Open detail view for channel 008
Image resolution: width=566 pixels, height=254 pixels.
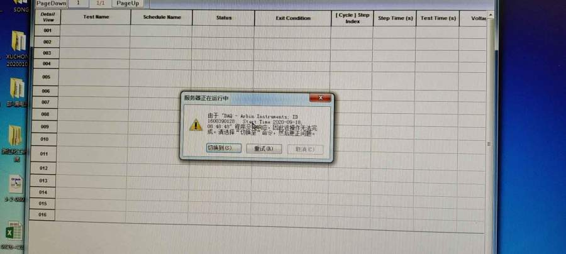45,114
